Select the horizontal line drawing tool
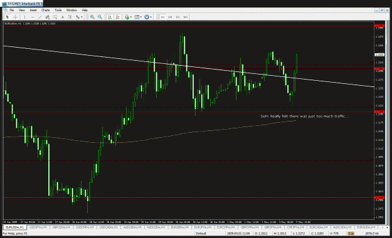This screenshot has width=392, height=238. coord(32,17)
